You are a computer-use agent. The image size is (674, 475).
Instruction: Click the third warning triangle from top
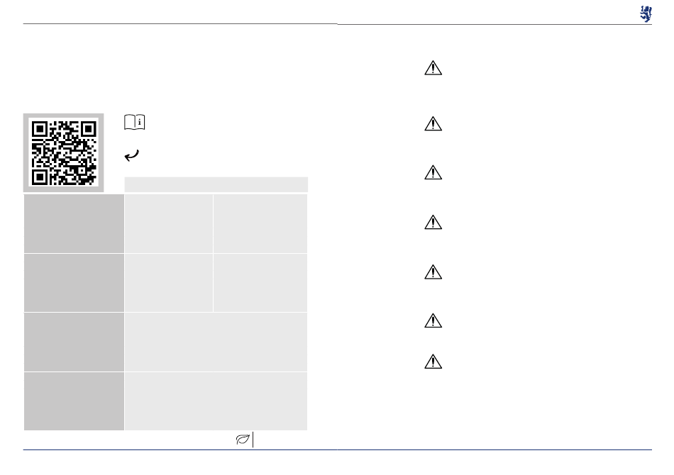[x=433, y=173]
